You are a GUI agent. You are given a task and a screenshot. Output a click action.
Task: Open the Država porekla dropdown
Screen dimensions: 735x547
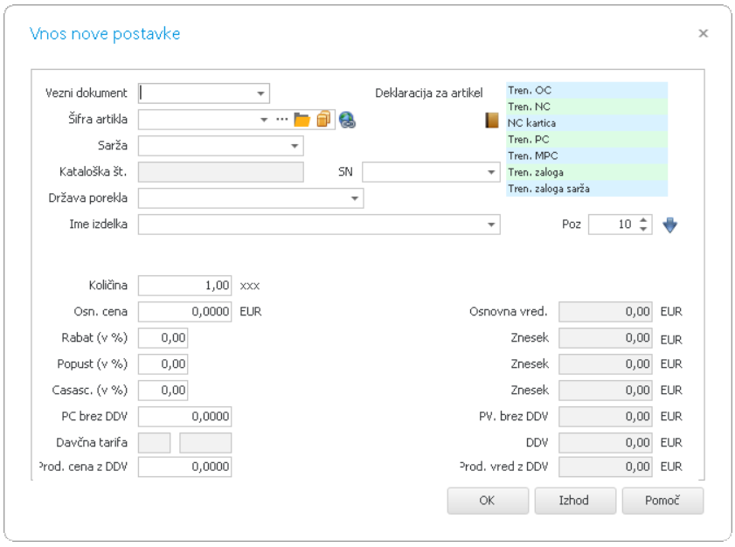(x=355, y=198)
